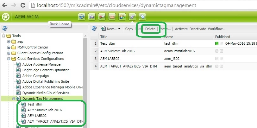Open the Campaigns megaphone icon

tap(102, 17)
